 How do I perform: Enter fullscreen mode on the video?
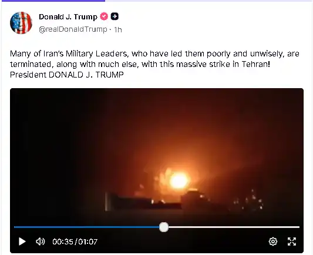(292, 241)
